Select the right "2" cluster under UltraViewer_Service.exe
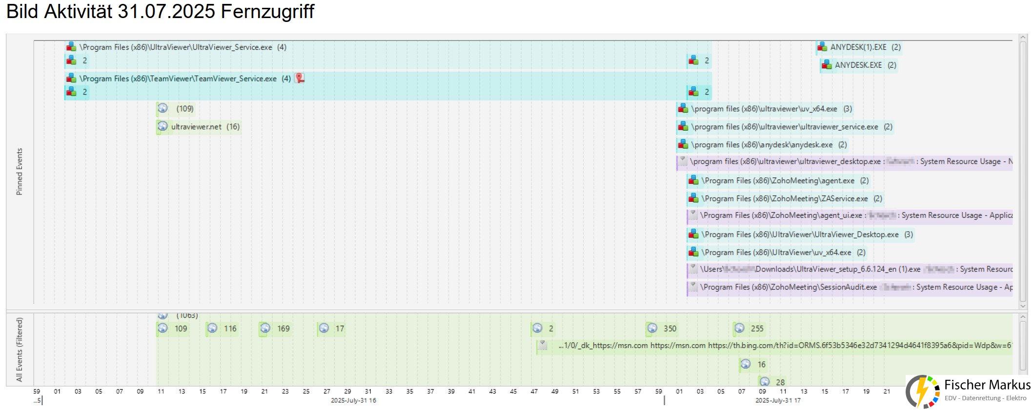 699,60
